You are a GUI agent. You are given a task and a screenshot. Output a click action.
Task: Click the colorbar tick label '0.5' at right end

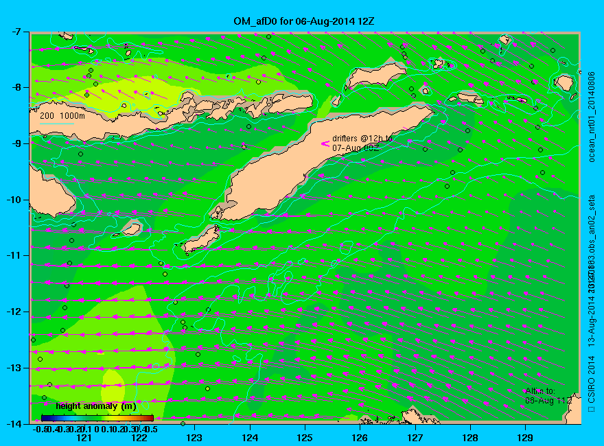[x=151, y=429]
